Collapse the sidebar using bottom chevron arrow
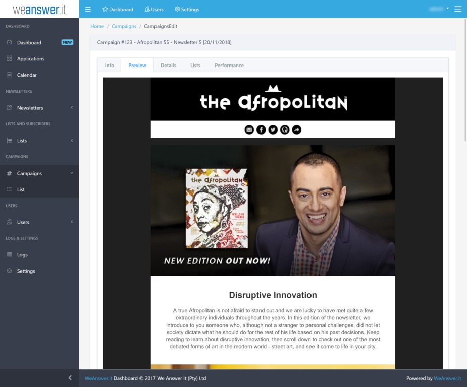The image size is (467, 387). coord(70,378)
